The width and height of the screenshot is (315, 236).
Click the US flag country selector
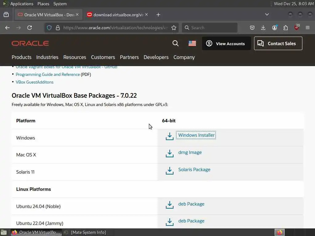[x=192, y=43]
